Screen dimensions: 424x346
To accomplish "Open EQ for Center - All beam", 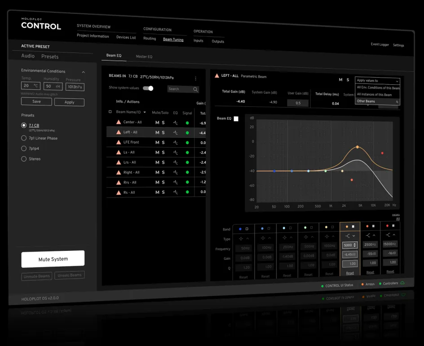I will click(x=176, y=123).
